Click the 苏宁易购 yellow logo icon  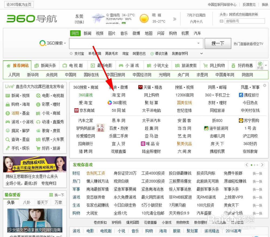(x=241, y=120)
